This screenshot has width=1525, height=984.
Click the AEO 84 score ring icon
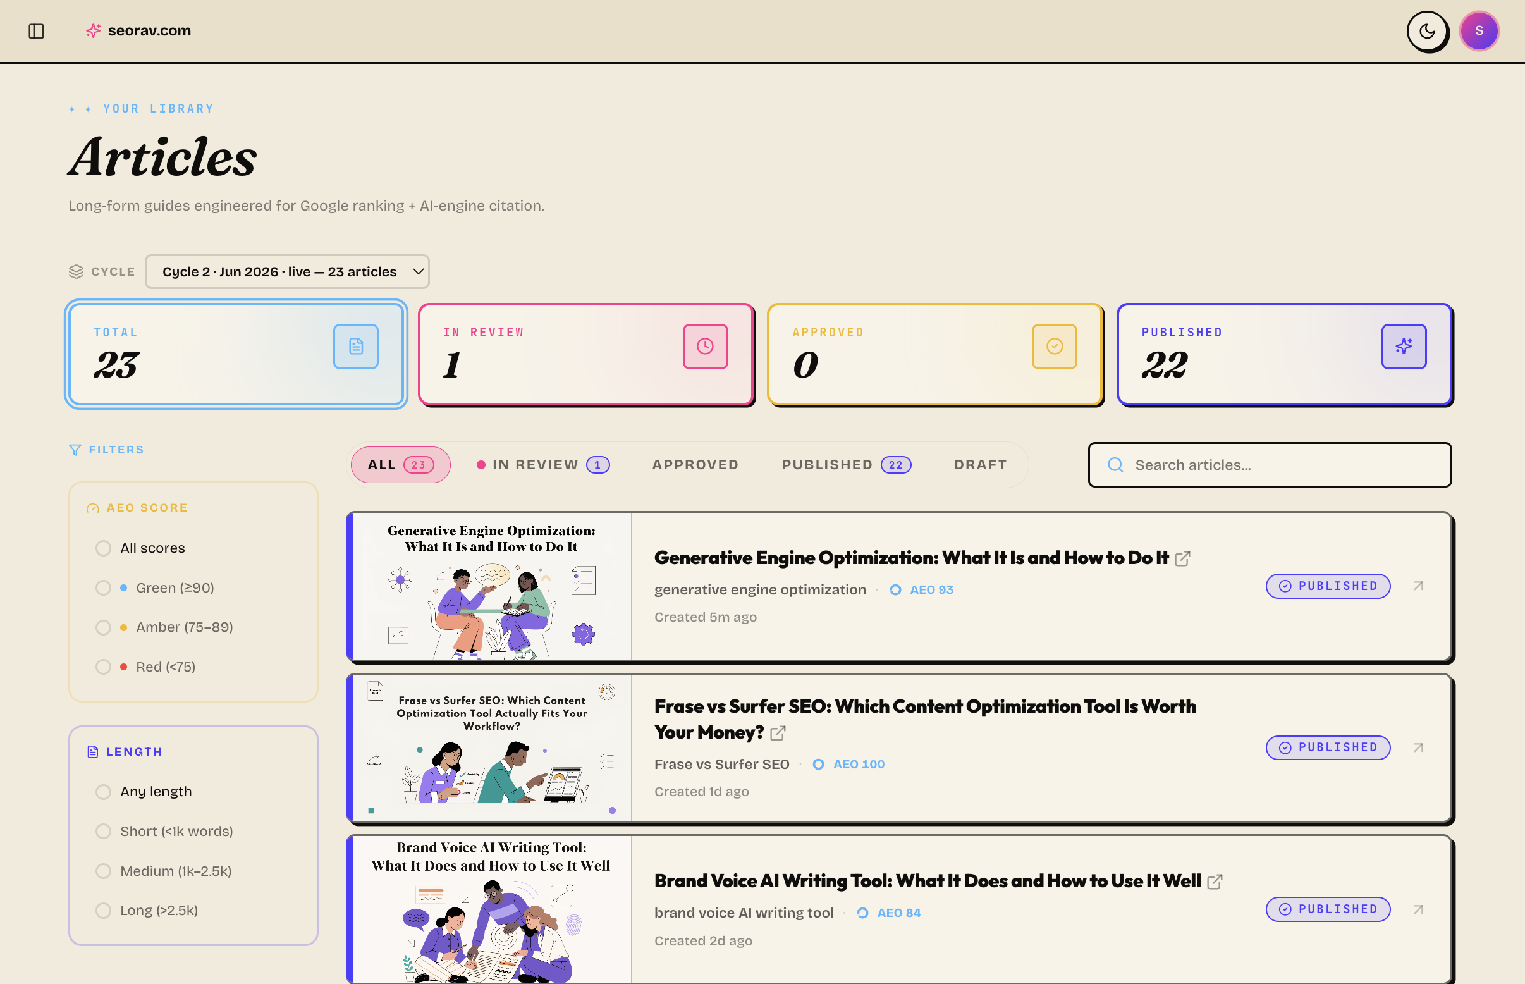tap(862, 913)
